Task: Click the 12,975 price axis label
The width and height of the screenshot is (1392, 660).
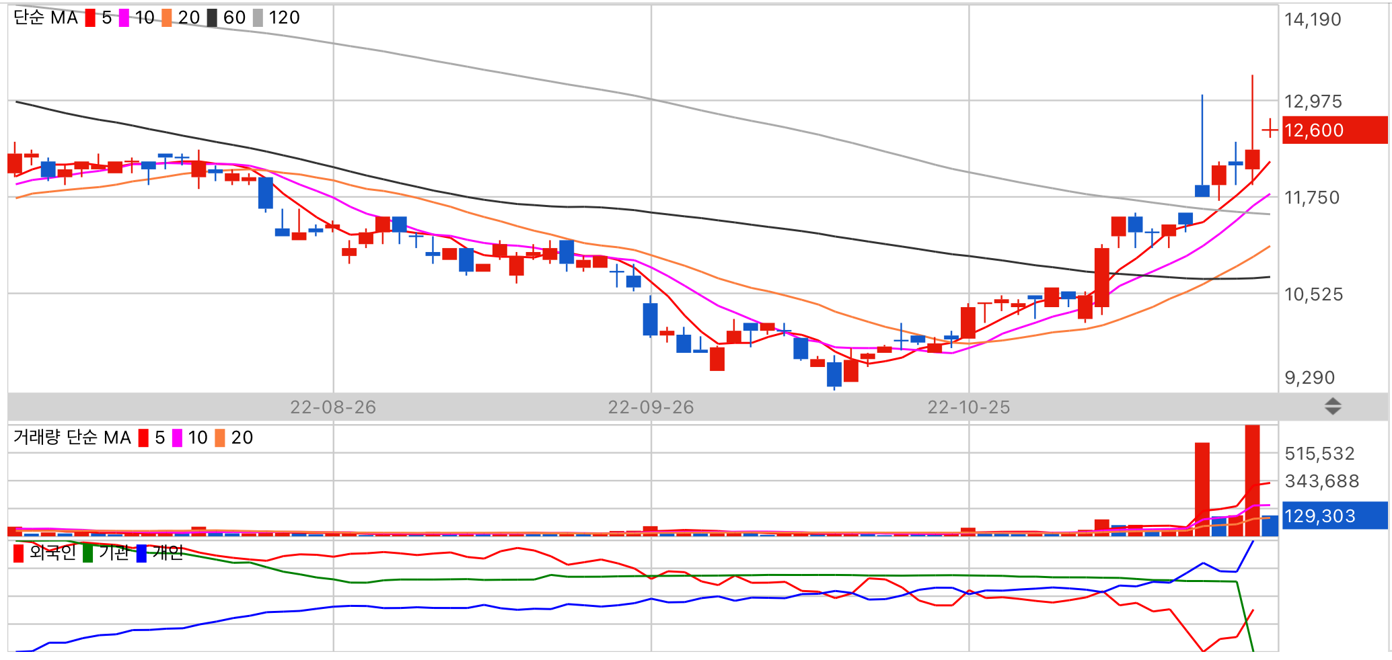Action: 1313,101
